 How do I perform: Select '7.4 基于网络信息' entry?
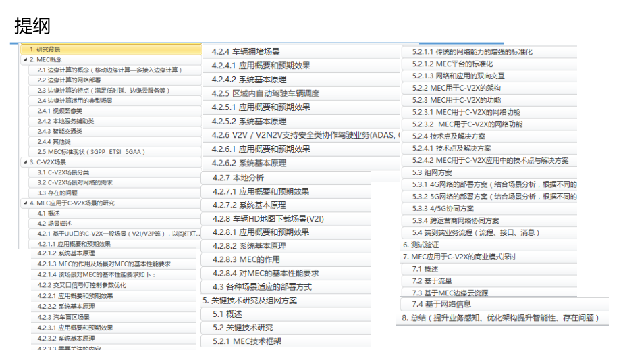(441, 304)
